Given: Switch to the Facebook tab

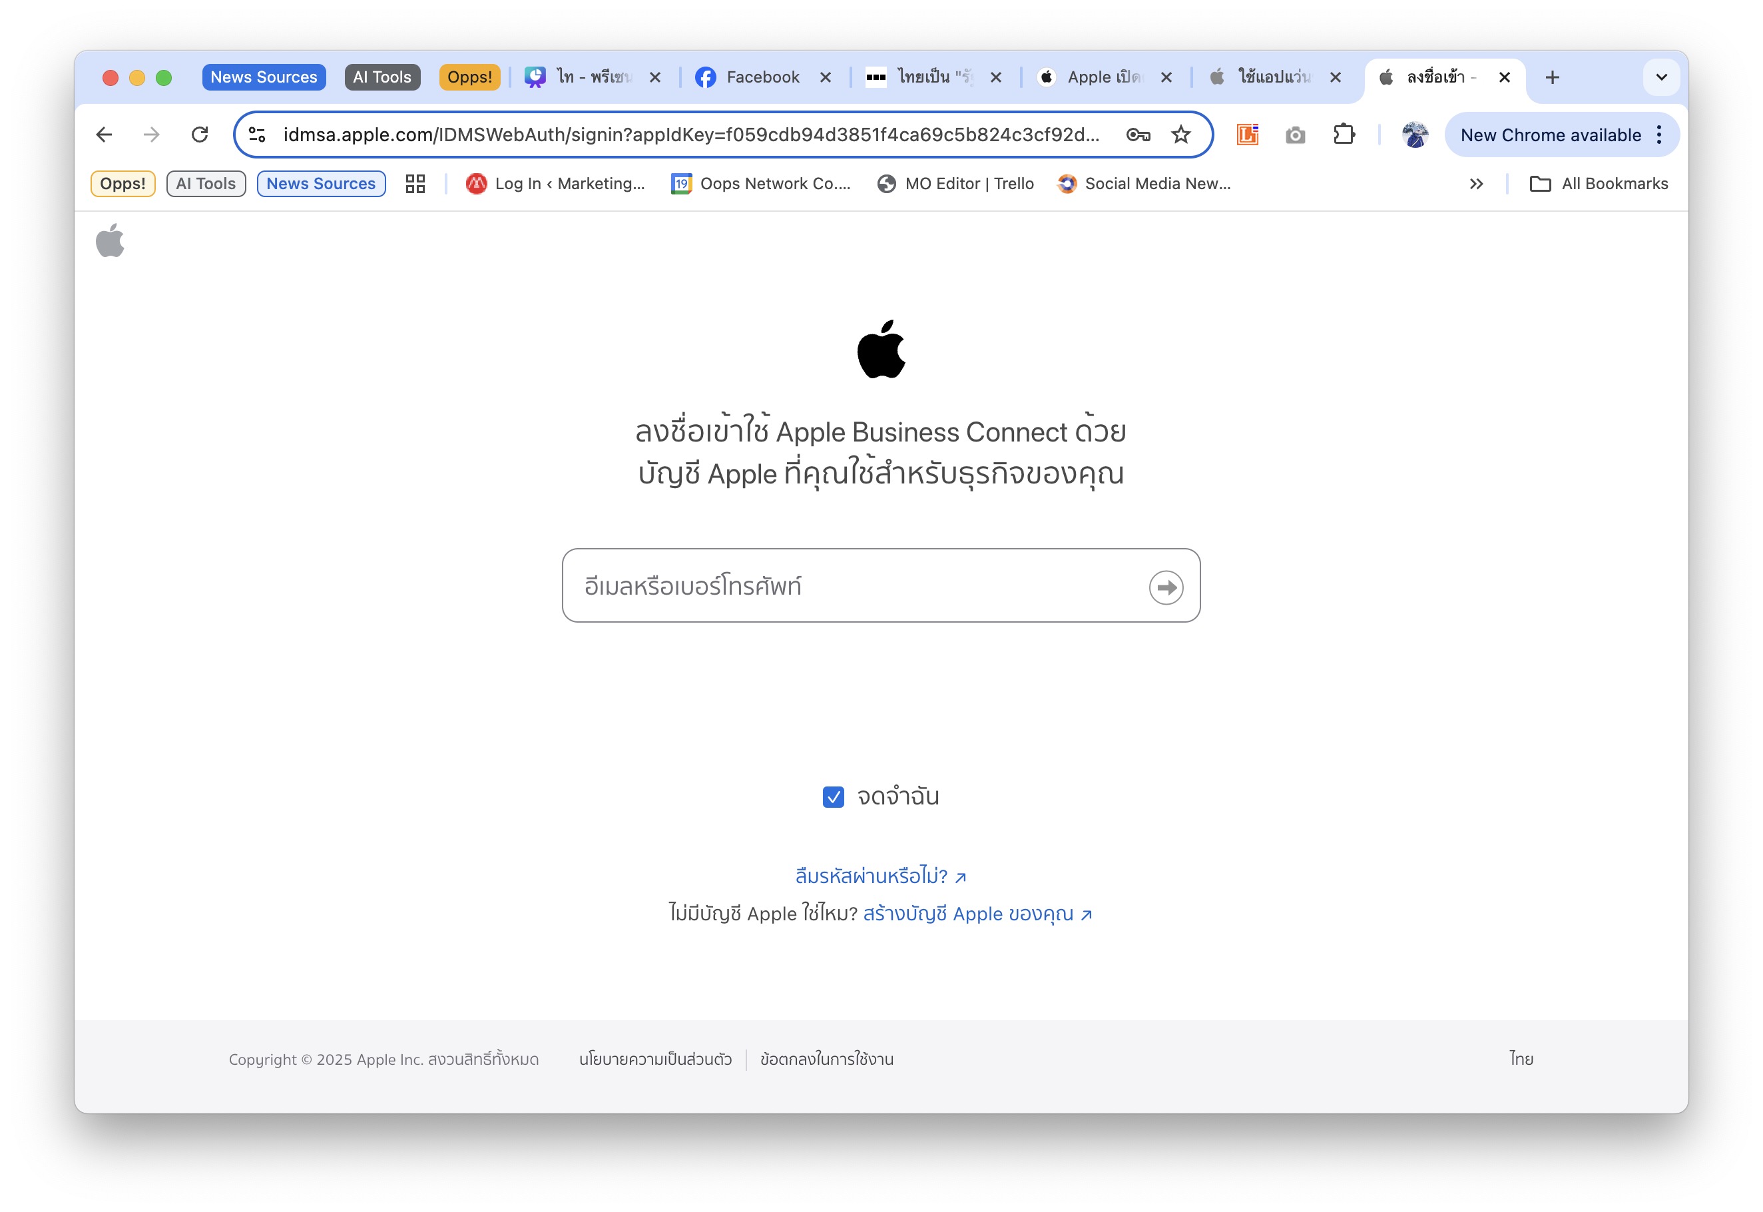Looking at the screenshot, I should [x=762, y=77].
